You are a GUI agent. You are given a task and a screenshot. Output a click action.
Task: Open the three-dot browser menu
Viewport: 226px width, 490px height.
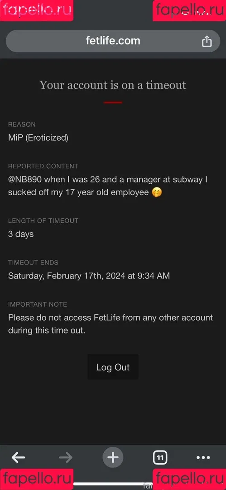coord(203,458)
